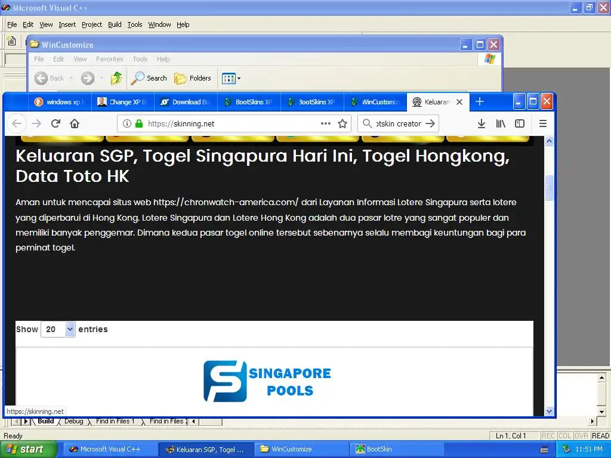
Task: Click Folders button in WinCustomize window
Action: [x=193, y=78]
